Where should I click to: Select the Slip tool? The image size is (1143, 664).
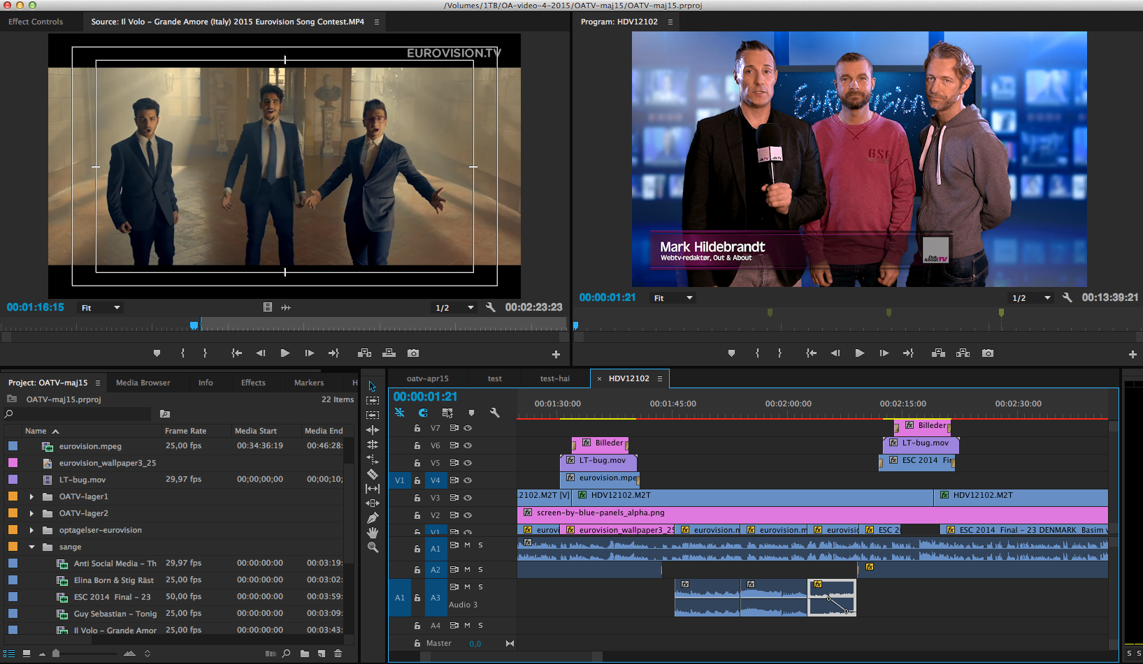coord(373,489)
